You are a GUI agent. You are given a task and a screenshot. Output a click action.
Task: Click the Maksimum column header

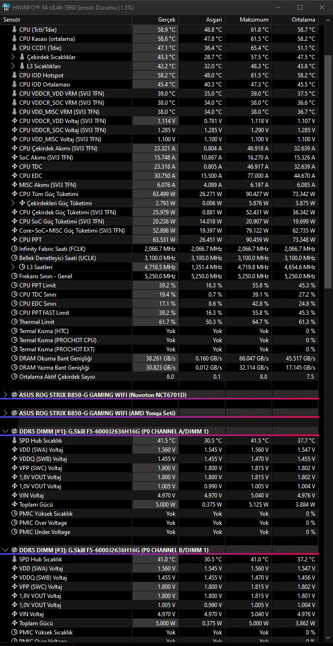pyautogui.click(x=248, y=20)
